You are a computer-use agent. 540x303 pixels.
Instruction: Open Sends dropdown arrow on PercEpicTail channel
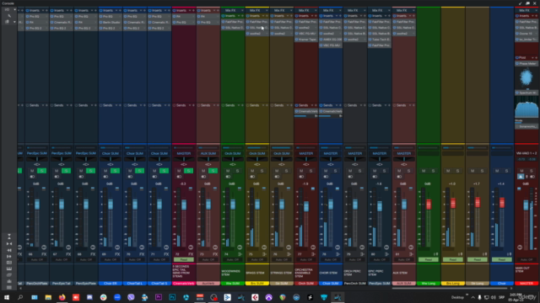(x=67, y=105)
